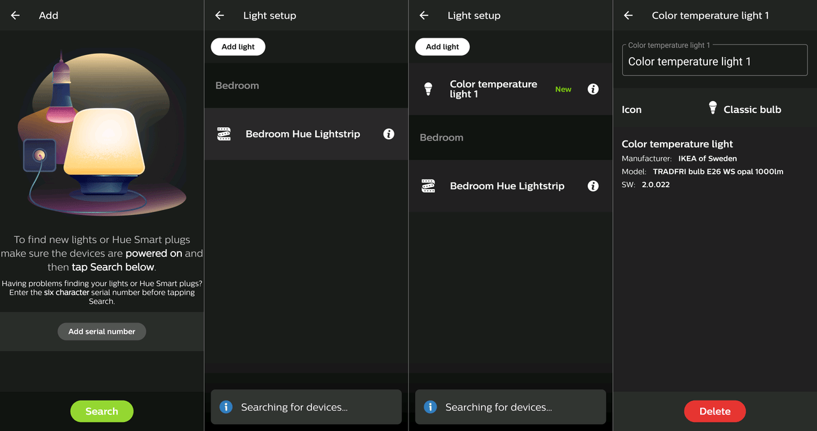Open info for Bedroom Hue Lightstrip below Color temperature light 1
The height and width of the screenshot is (431, 817).
593,186
